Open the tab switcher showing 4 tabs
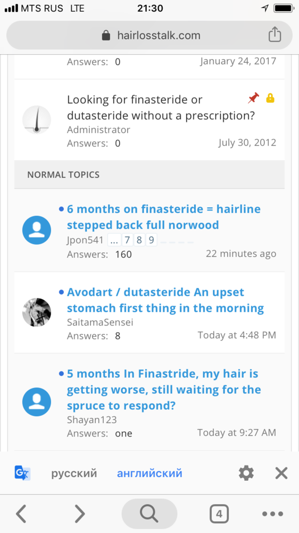299x533 pixels. (219, 514)
